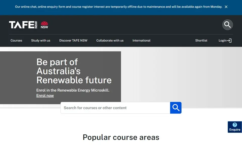Click the 'Enrol in the Renewable Energy Microskill.' text

pyautogui.click(x=73, y=90)
